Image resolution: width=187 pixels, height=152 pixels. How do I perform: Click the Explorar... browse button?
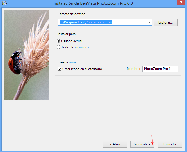pyautogui.click(x=166, y=22)
